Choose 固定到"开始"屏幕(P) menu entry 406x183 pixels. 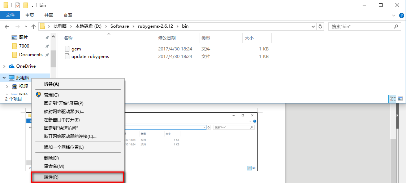tap(78, 103)
